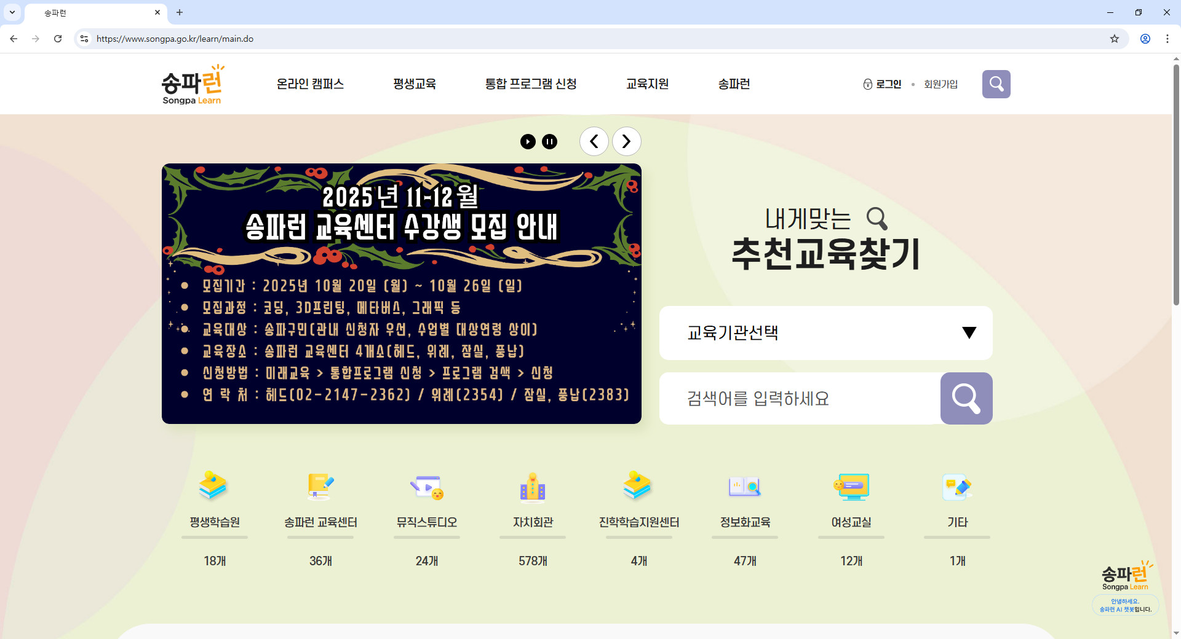
Task: Pause the banner slideshow
Action: click(x=549, y=142)
